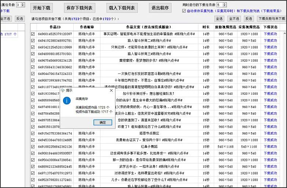Click the 退出程序 button
Viewport: 287px width, 188px height.
pyautogui.click(x=160, y=8)
